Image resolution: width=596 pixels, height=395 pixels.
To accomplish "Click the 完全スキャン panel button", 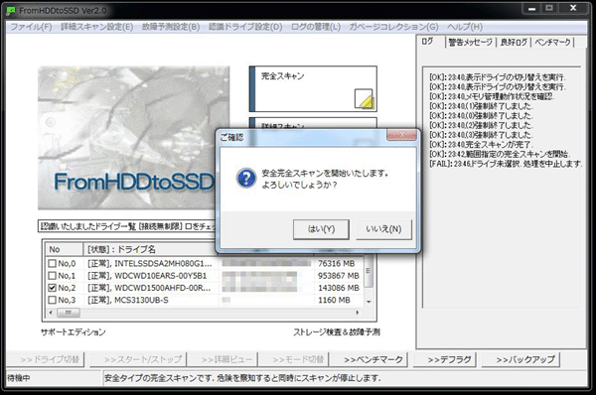I will pos(313,89).
